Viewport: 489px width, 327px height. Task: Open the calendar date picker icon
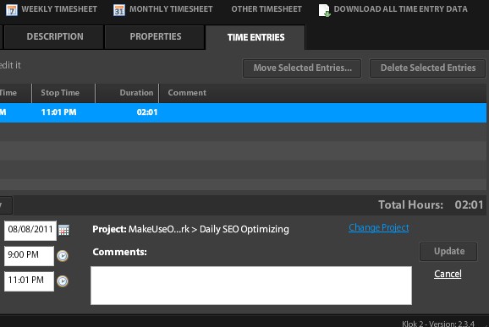64,230
